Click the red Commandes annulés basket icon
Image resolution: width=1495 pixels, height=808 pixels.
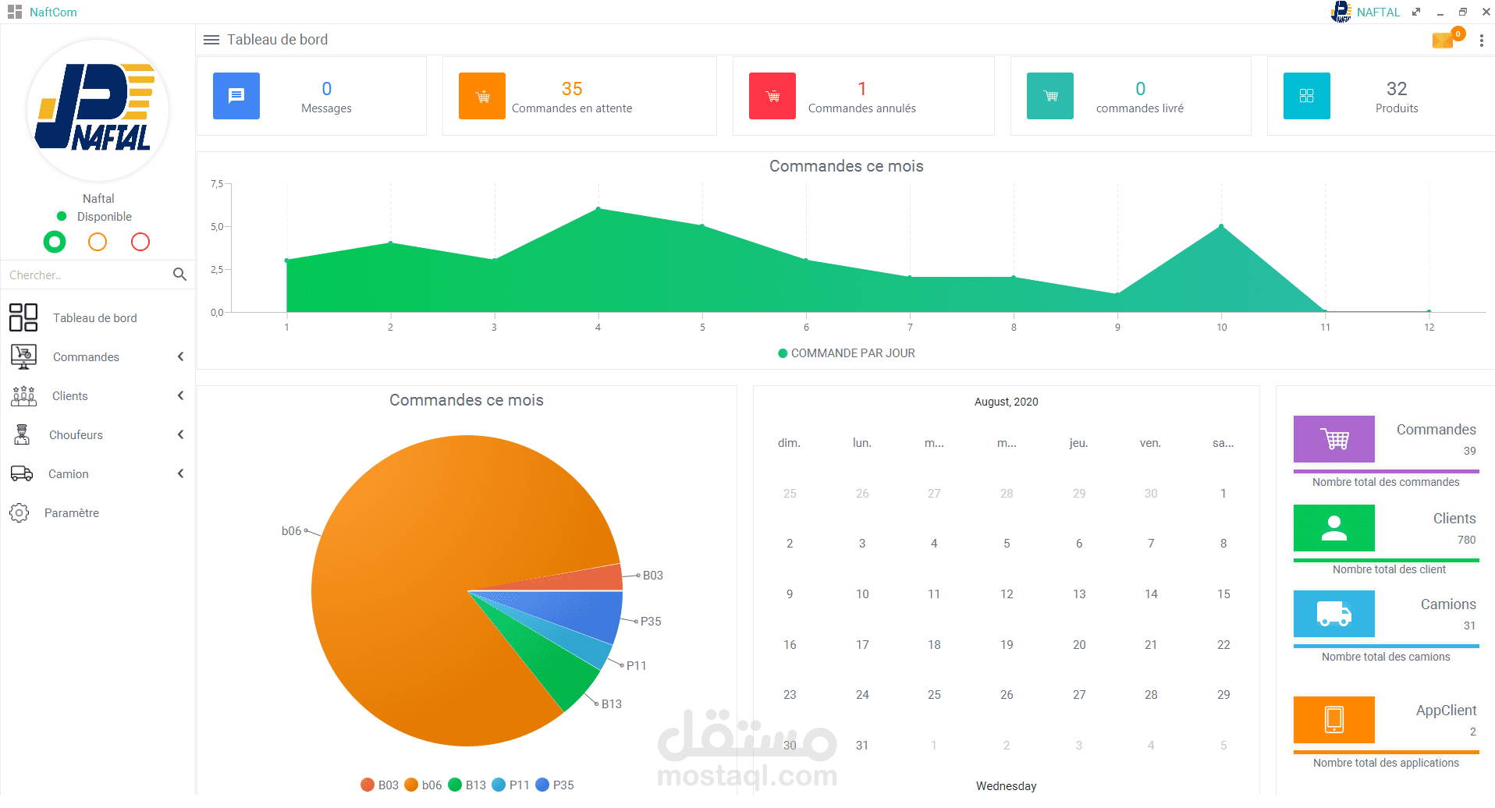[772, 96]
